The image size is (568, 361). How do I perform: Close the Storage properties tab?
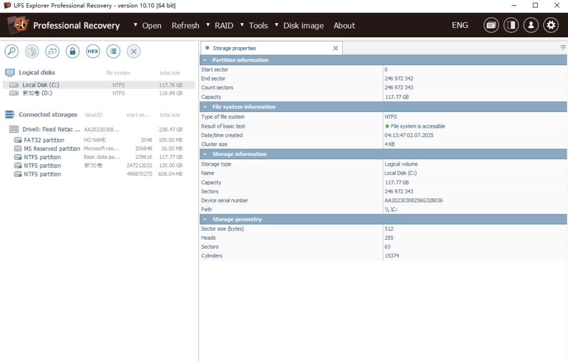coord(336,48)
